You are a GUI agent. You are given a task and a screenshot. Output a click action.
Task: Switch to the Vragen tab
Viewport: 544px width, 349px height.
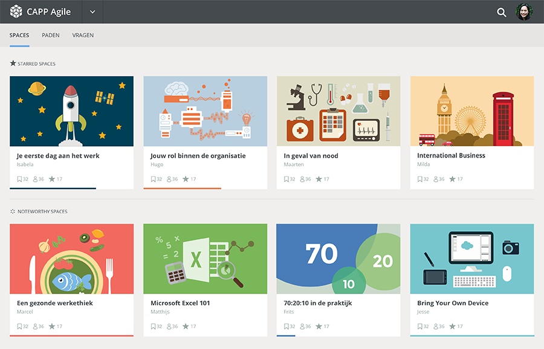click(x=83, y=35)
